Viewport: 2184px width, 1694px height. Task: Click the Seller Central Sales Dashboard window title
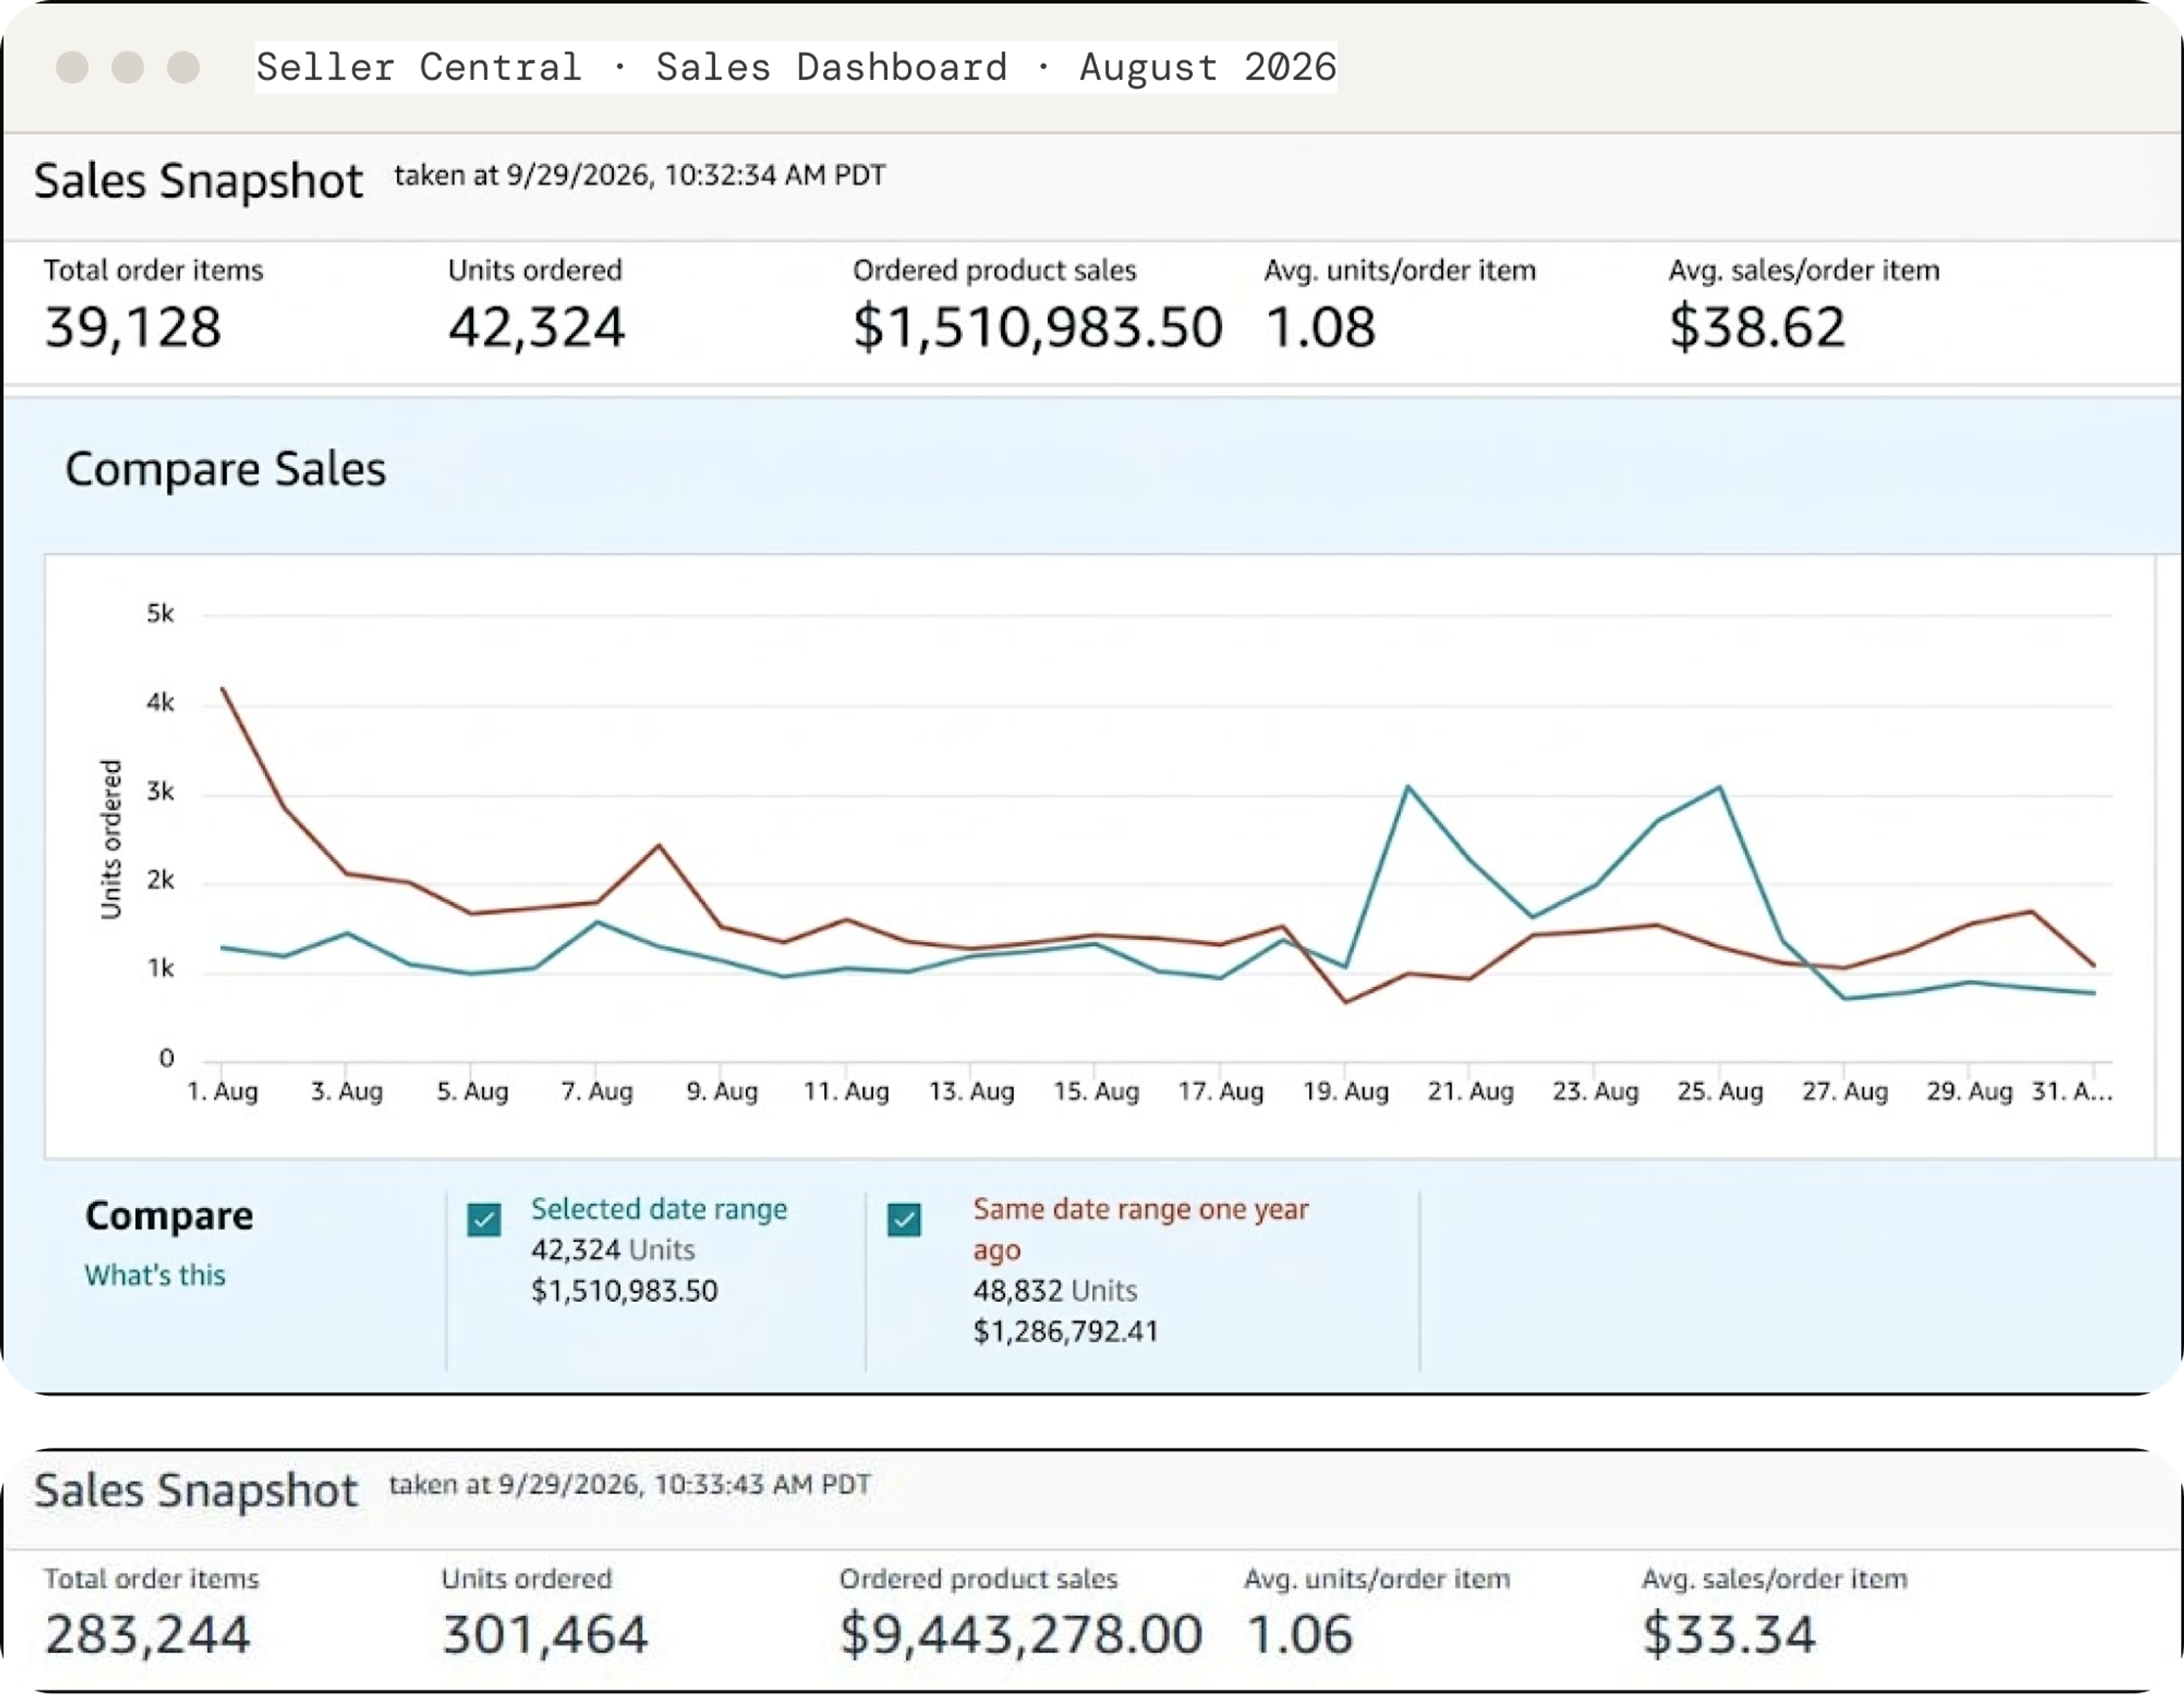click(x=796, y=67)
